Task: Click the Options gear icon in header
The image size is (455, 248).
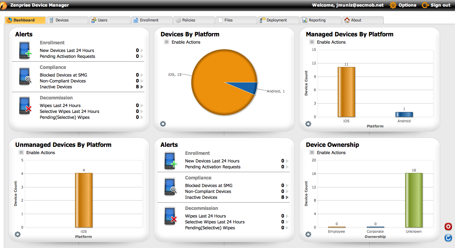Action: pyautogui.click(x=393, y=5)
